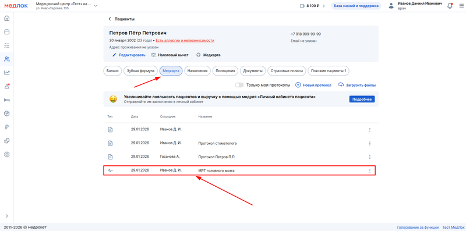Open the puzzle integrations icon in sidebar
Viewport: 466px width, 231px height.
point(7,141)
